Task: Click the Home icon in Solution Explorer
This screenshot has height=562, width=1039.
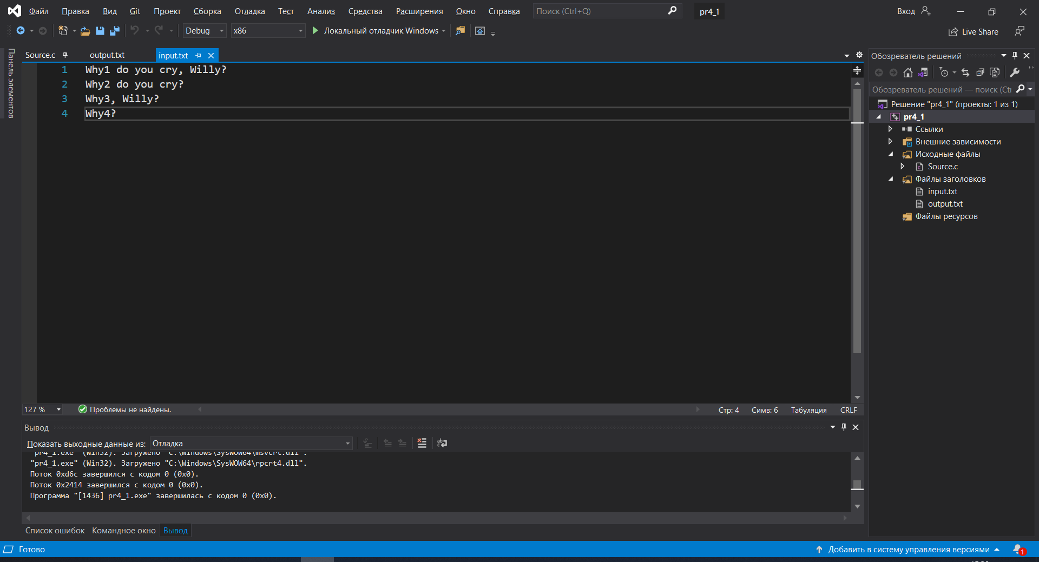Action: pyautogui.click(x=908, y=72)
